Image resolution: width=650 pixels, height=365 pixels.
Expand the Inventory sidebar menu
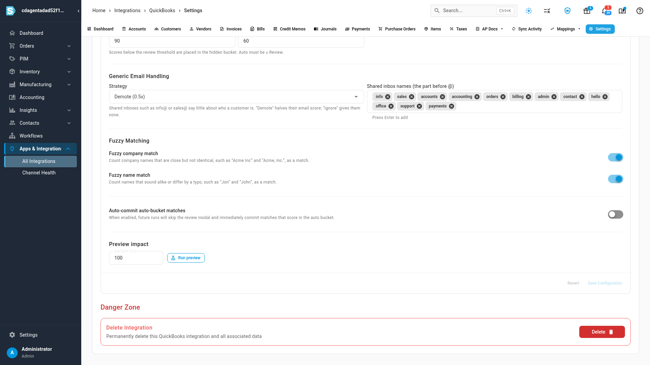[x=41, y=72]
